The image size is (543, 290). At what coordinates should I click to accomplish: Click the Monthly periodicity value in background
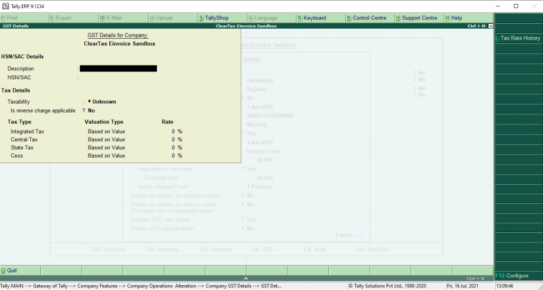(x=257, y=124)
